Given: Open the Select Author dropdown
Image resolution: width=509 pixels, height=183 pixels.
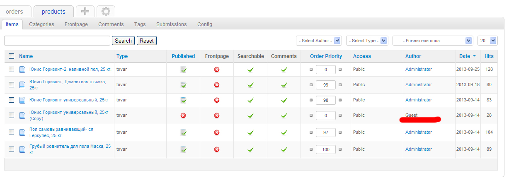Looking at the screenshot, I should [319, 41].
